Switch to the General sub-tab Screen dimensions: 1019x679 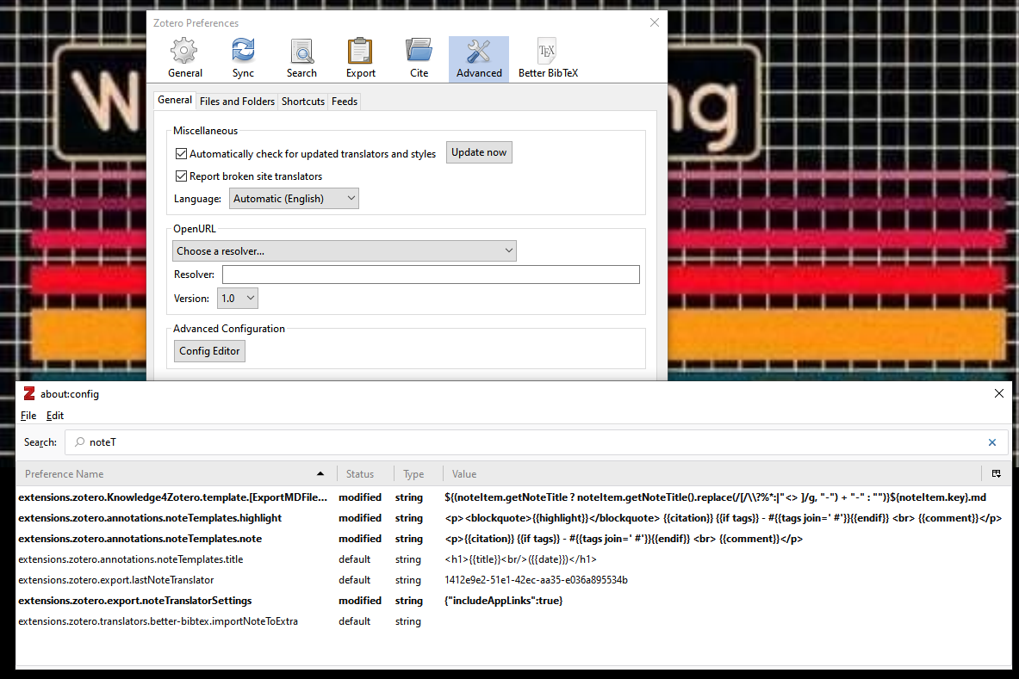point(175,100)
